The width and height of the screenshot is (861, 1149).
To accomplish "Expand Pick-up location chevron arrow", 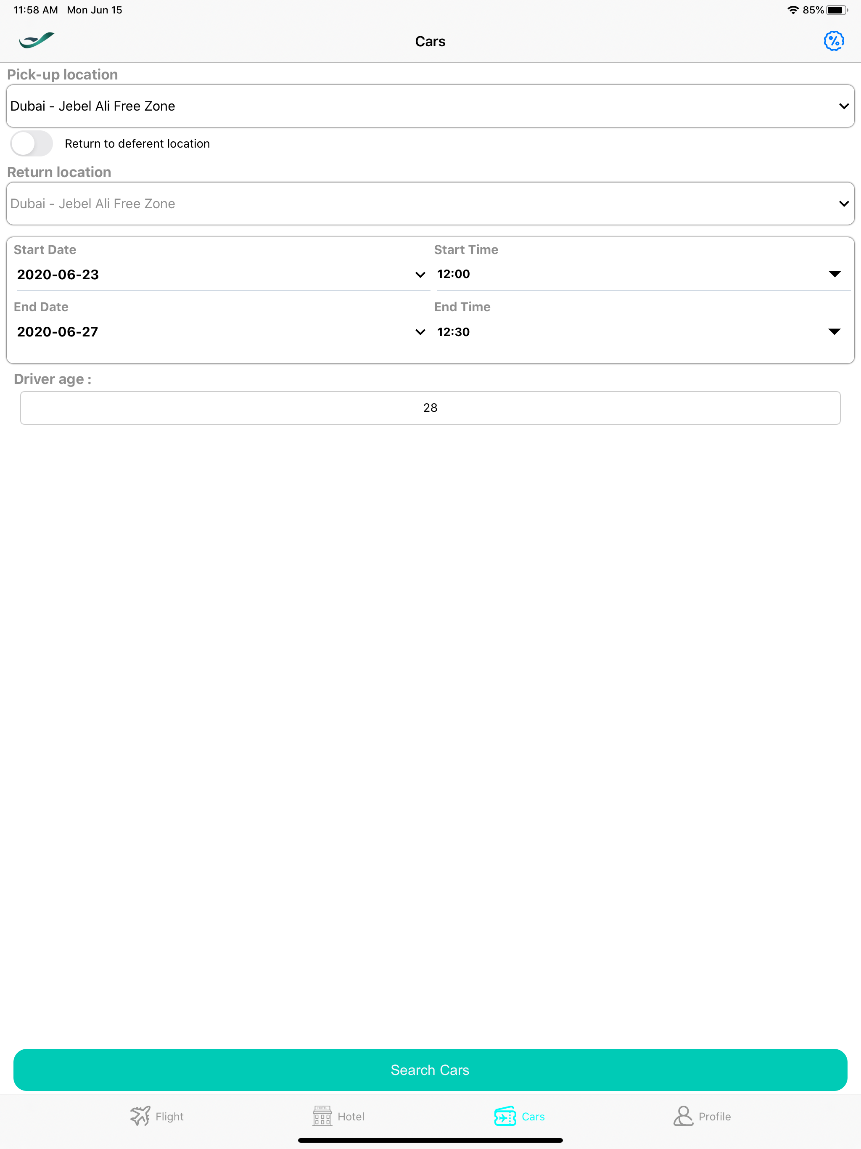I will point(844,106).
